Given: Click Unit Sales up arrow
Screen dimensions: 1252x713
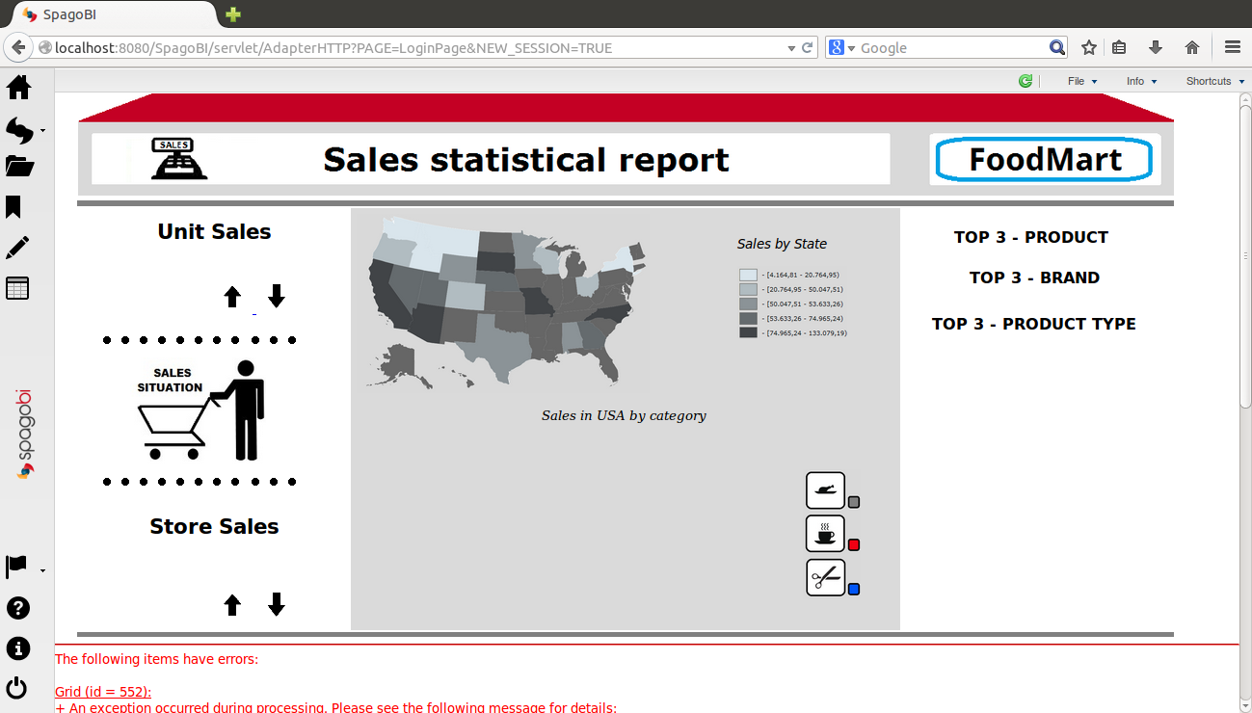Looking at the screenshot, I should [232, 297].
